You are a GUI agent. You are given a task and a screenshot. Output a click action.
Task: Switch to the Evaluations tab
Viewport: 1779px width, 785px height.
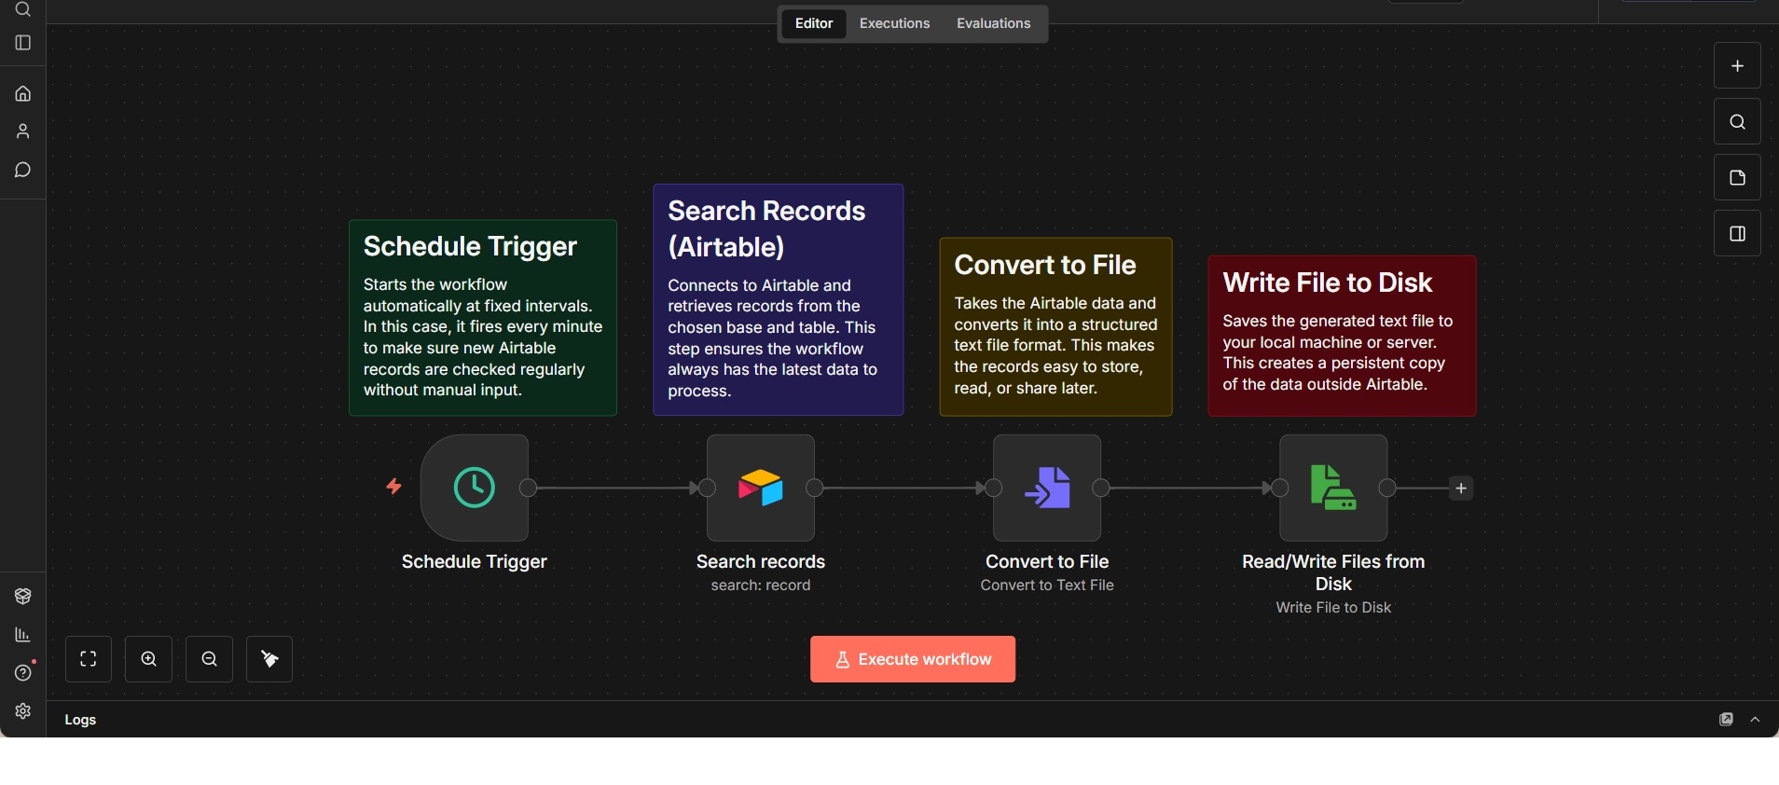(x=993, y=23)
